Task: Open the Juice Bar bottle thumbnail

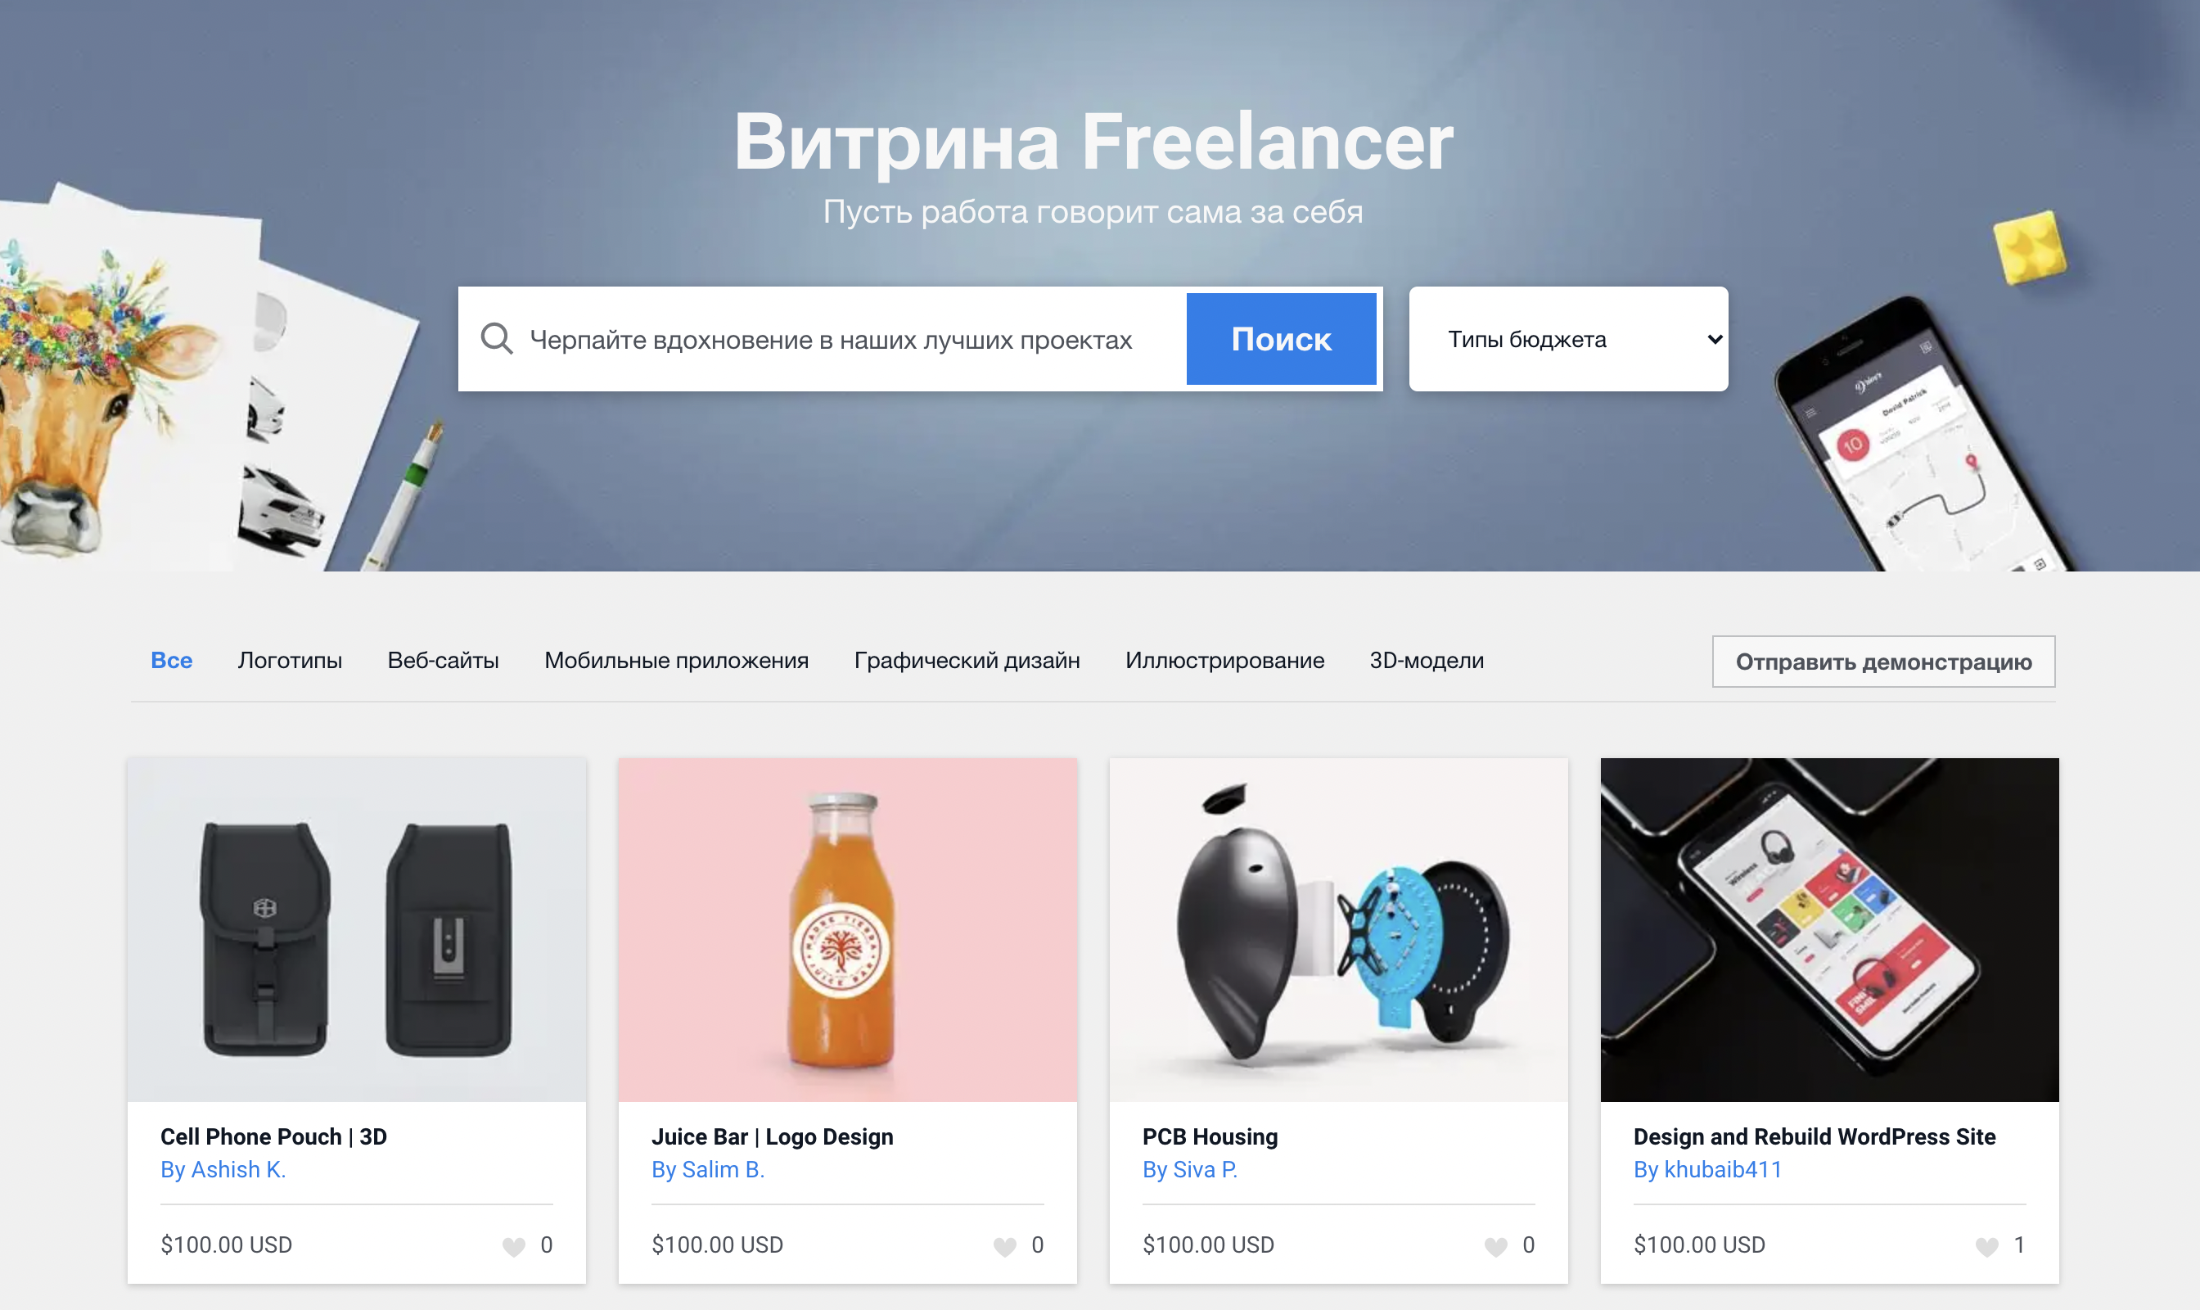Action: point(847,929)
